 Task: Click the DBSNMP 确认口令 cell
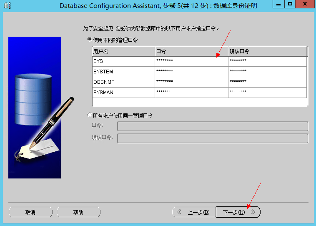(x=267, y=82)
